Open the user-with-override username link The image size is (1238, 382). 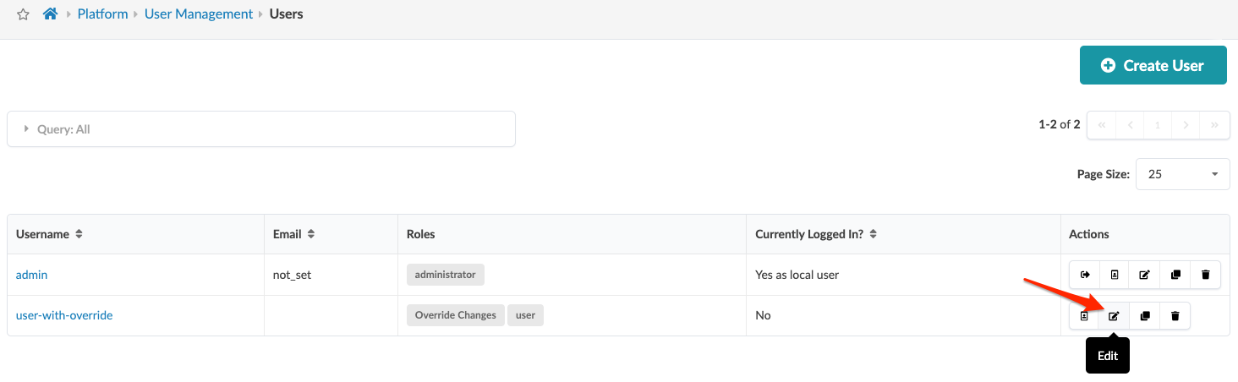click(x=64, y=315)
